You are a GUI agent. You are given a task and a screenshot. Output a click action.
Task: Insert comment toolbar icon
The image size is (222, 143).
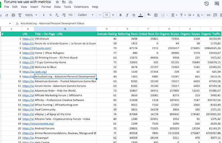[215, 15]
